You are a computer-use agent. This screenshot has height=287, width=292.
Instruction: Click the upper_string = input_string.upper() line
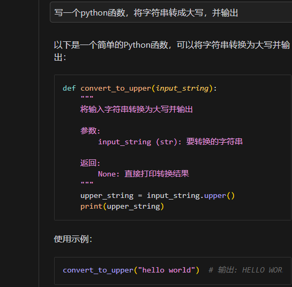(158, 196)
